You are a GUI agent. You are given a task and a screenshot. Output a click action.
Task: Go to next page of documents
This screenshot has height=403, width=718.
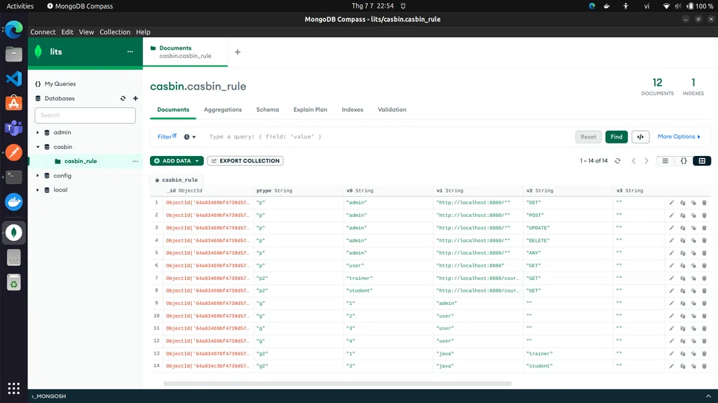646,161
